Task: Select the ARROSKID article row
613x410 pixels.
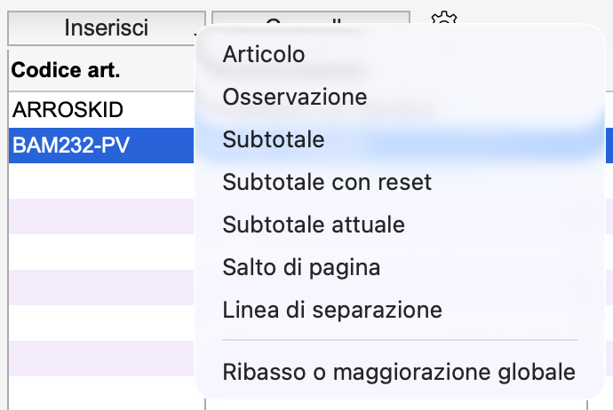Action: coord(98,110)
